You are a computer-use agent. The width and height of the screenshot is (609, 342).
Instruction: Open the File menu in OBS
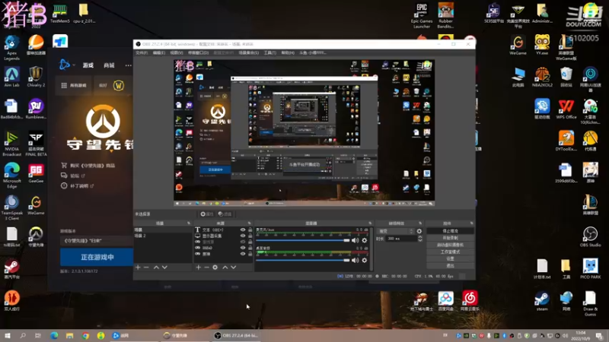[x=142, y=52]
